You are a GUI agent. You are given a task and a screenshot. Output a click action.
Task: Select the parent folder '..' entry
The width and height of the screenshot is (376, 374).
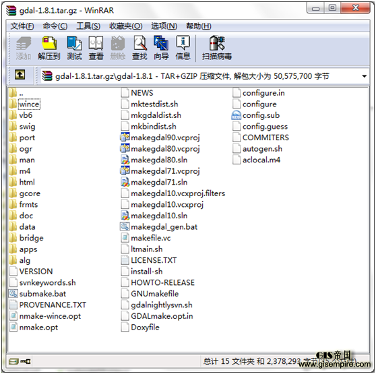point(16,93)
